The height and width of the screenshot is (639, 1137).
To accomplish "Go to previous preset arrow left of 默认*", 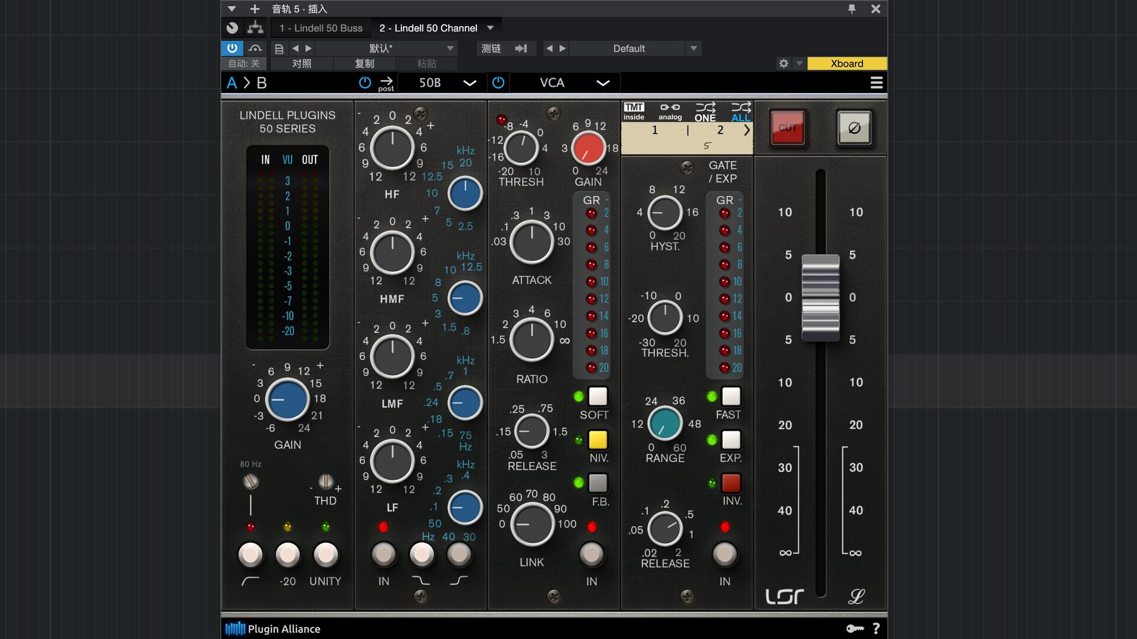I will tap(296, 49).
